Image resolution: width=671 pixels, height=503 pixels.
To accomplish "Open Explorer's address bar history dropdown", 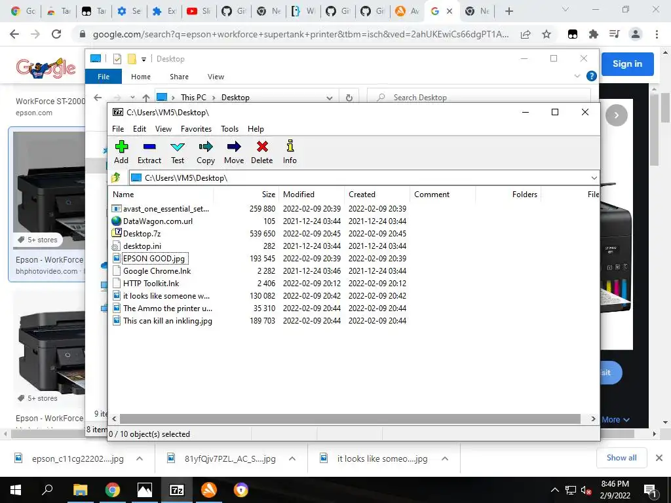I will 330,98.
